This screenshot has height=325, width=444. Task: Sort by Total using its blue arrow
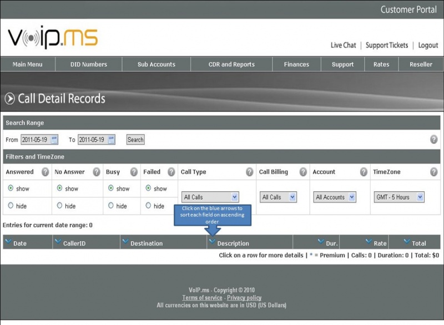(407, 241)
